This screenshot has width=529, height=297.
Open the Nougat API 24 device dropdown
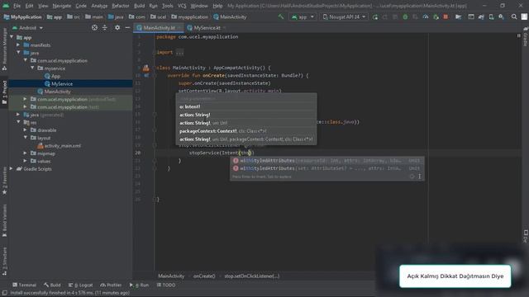tap(344, 16)
